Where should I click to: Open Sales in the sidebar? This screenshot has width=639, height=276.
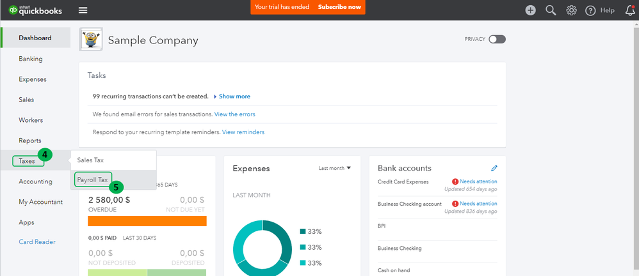[x=26, y=100]
